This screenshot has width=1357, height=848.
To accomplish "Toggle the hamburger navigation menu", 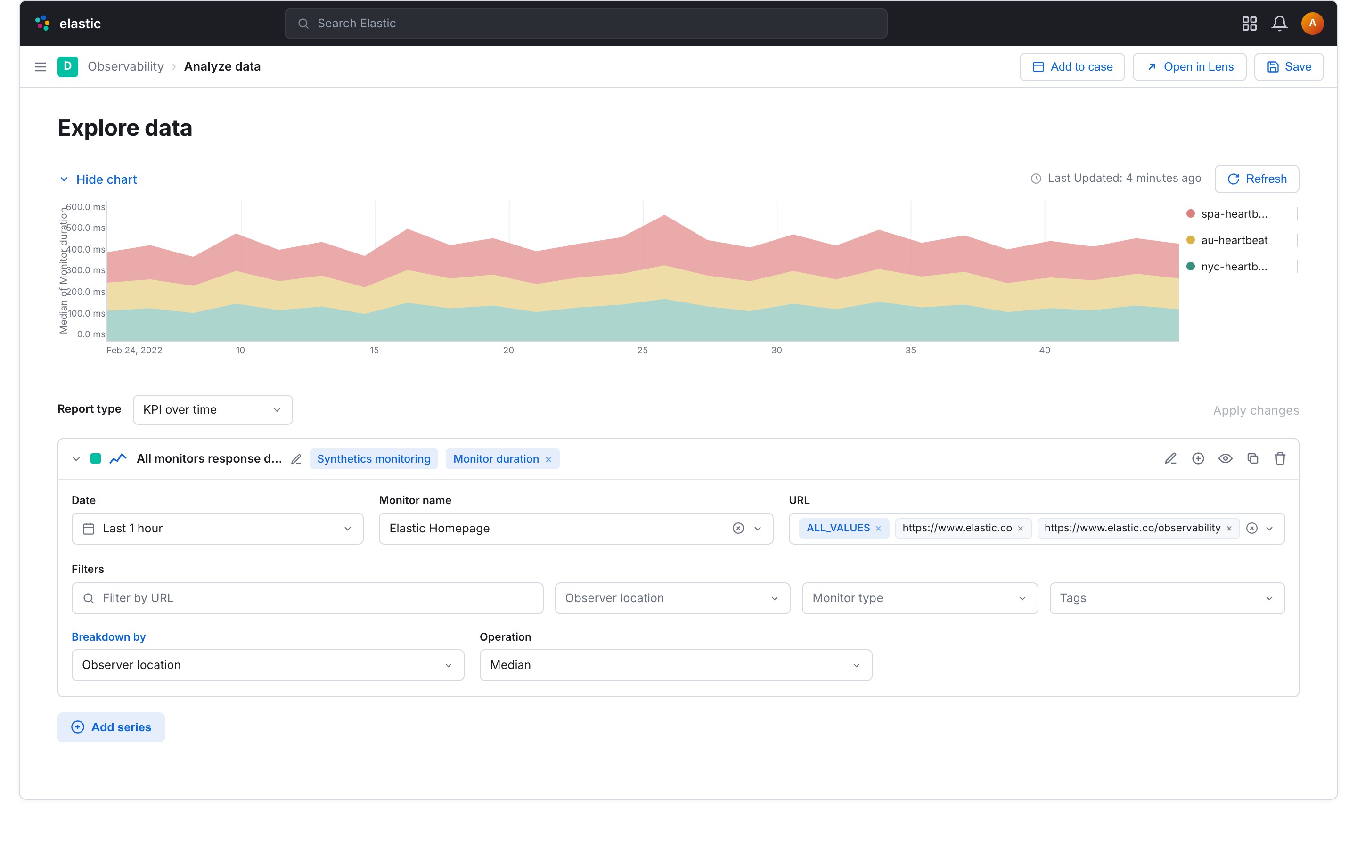I will 41,67.
